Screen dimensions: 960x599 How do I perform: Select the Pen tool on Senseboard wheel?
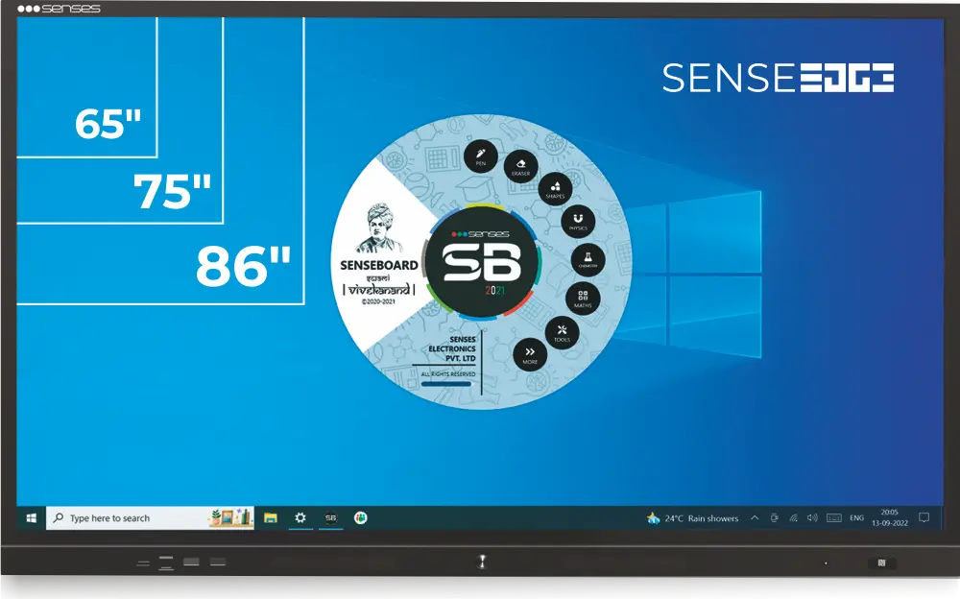tap(481, 156)
